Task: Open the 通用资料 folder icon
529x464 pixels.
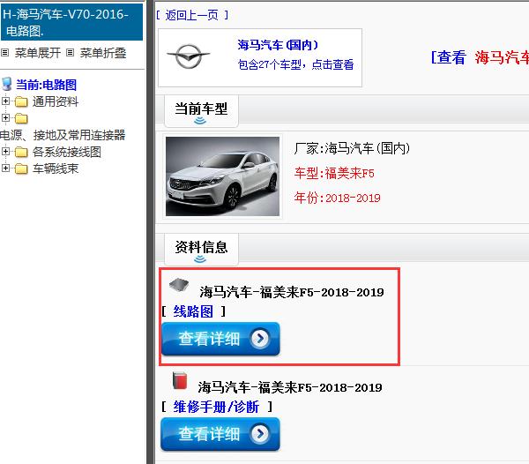Action: click(x=21, y=101)
